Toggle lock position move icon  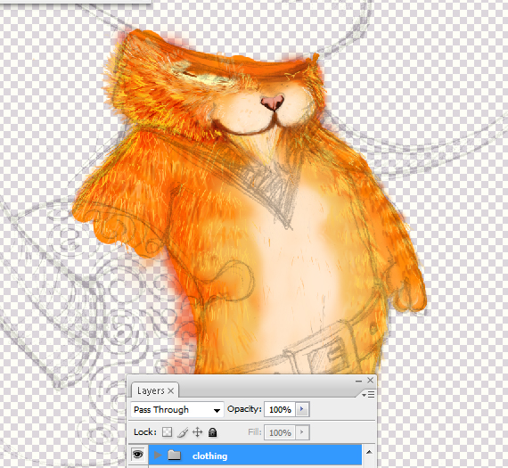[197, 432]
